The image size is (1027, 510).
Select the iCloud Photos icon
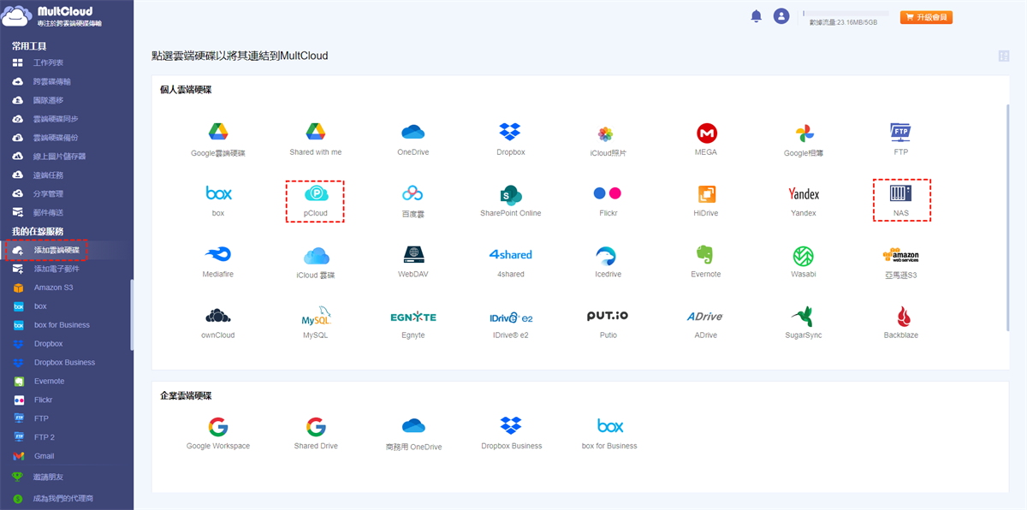pyautogui.click(x=605, y=133)
